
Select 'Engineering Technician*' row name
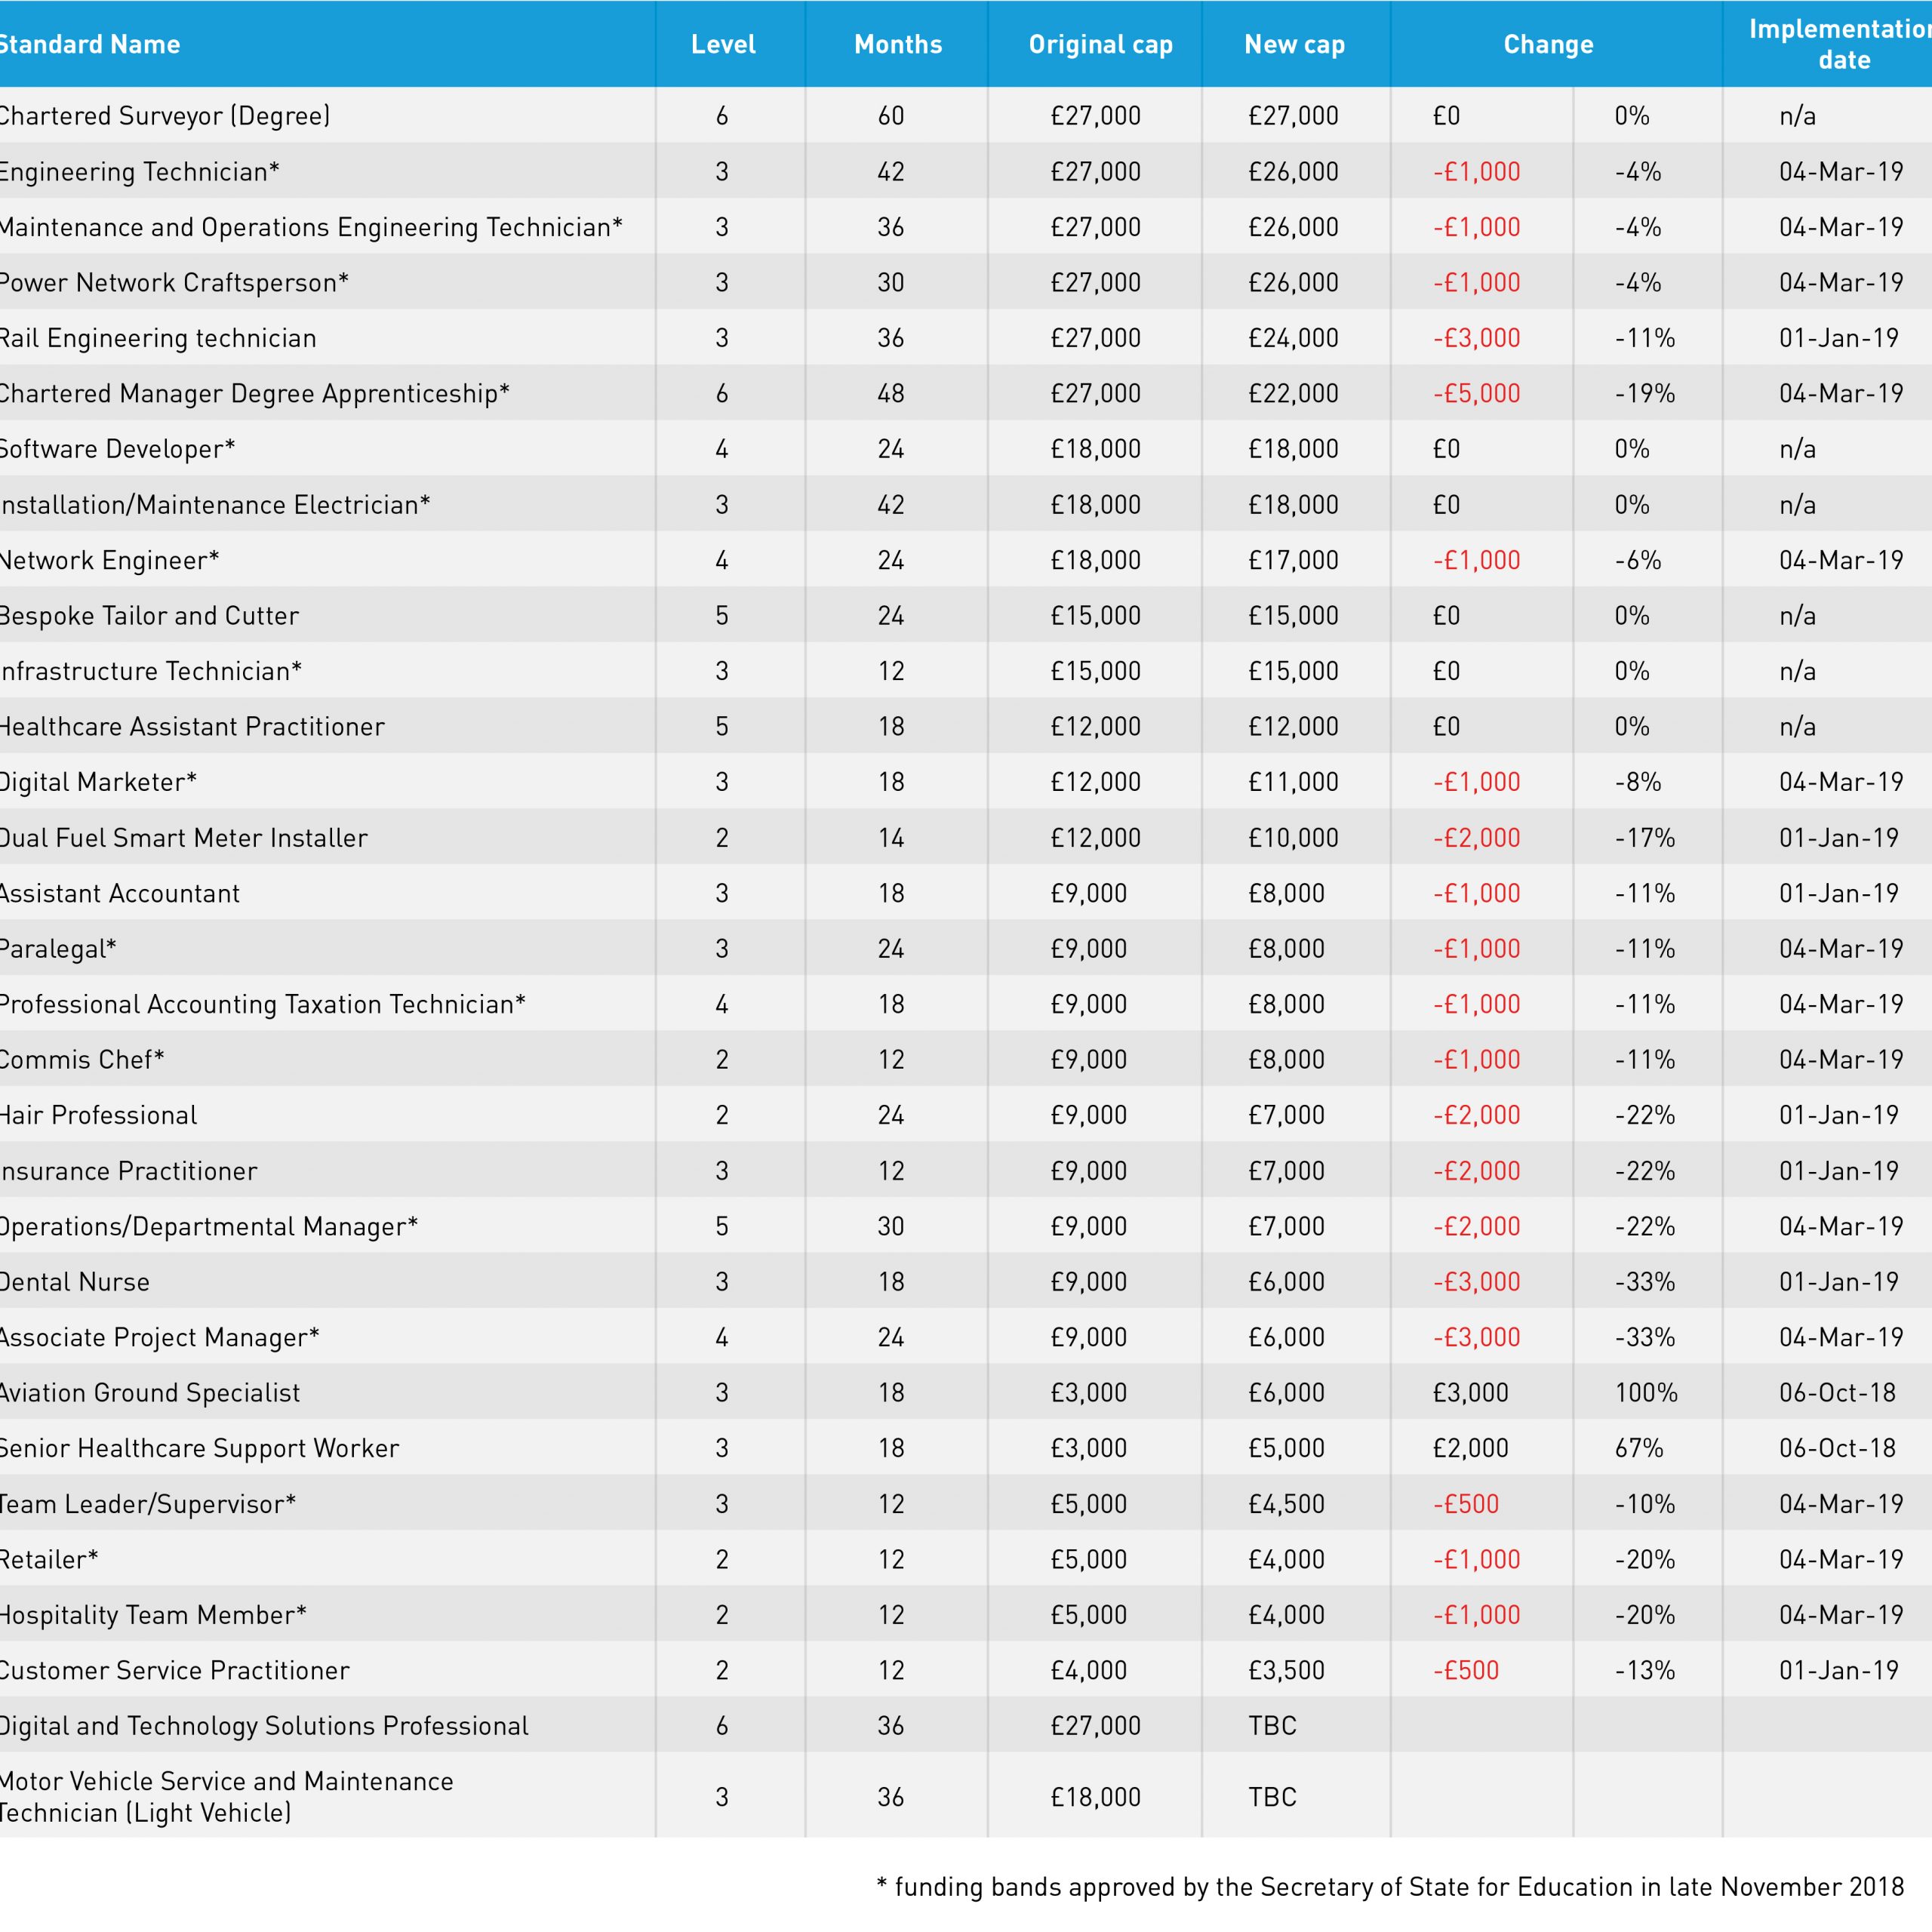pyautogui.click(x=139, y=172)
